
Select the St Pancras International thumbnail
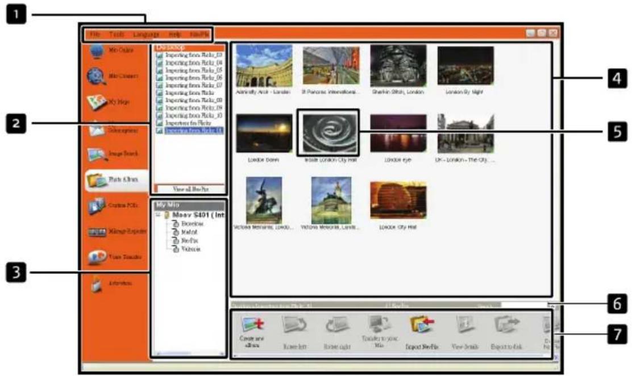[x=331, y=66]
